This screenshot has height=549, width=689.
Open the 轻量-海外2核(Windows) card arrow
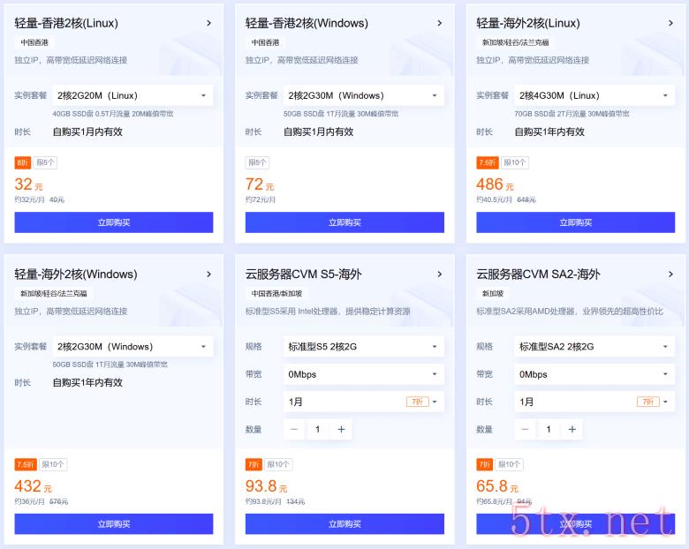208,274
